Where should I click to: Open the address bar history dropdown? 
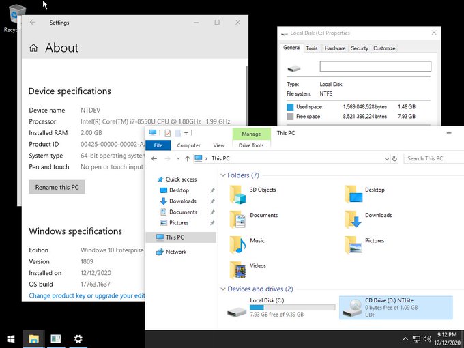click(x=387, y=159)
